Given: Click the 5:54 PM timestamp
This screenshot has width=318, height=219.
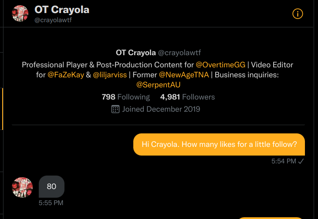Looking at the screenshot, I should click(x=284, y=161).
